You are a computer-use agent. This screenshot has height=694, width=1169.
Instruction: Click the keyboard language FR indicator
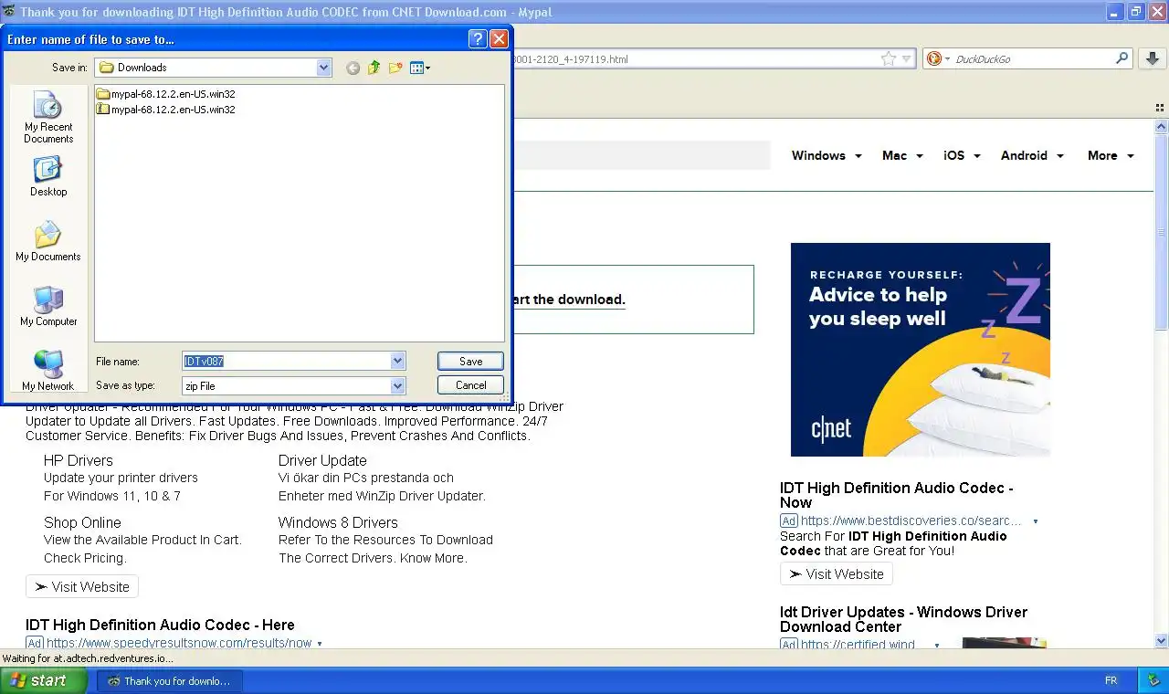(1111, 680)
